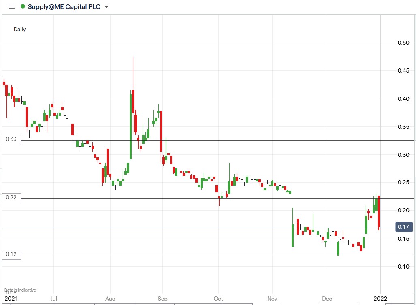
Task: Open options from the Daily interval selector
Action: tap(19, 29)
